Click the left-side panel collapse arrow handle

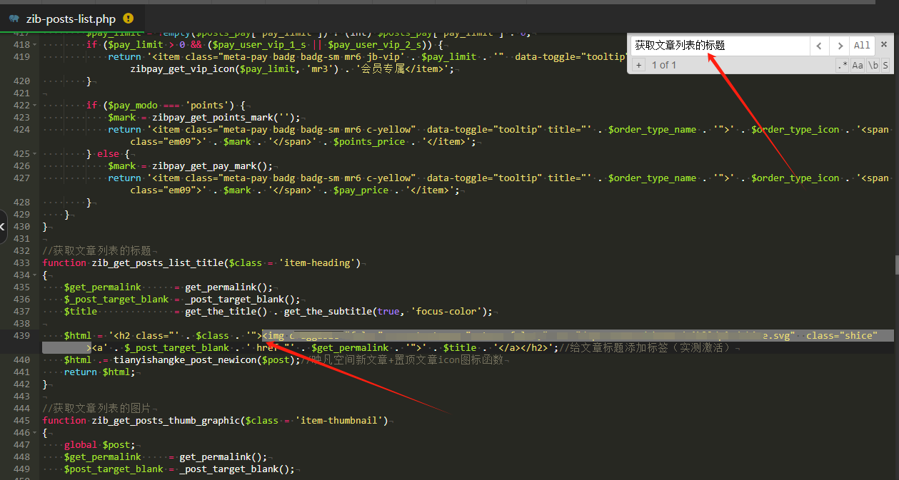click(x=3, y=225)
